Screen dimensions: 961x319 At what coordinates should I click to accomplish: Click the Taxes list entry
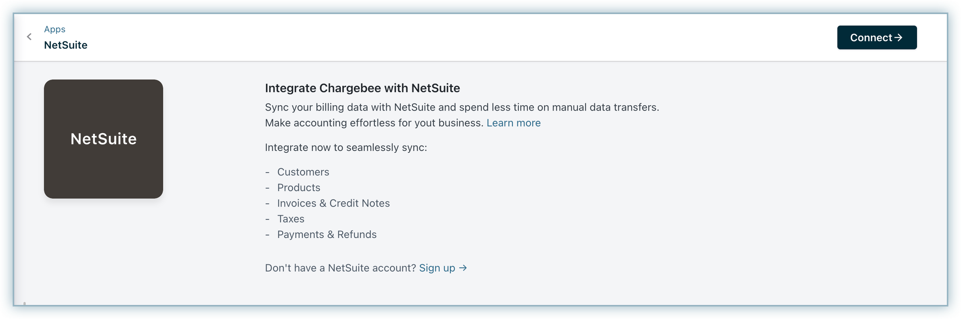click(x=291, y=219)
